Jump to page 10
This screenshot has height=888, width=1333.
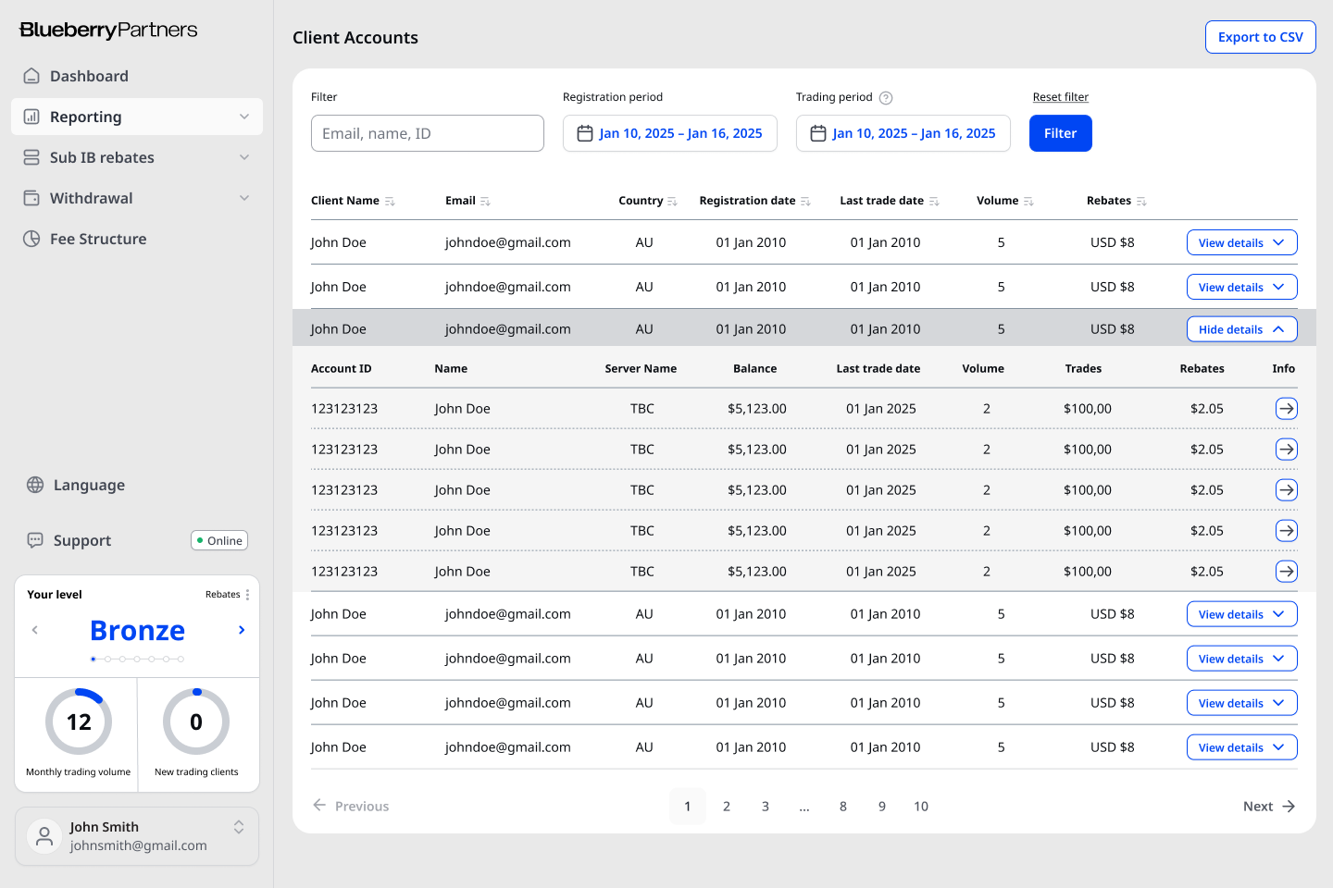point(921,807)
